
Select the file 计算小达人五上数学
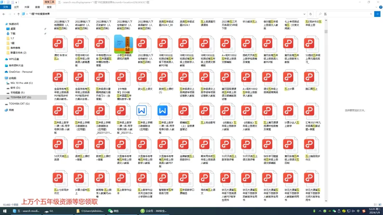coord(292,115)
